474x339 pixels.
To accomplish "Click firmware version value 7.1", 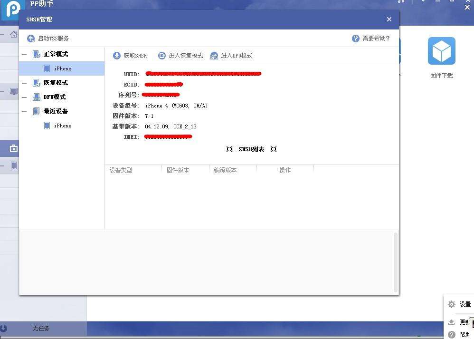I will pos(149,116).
